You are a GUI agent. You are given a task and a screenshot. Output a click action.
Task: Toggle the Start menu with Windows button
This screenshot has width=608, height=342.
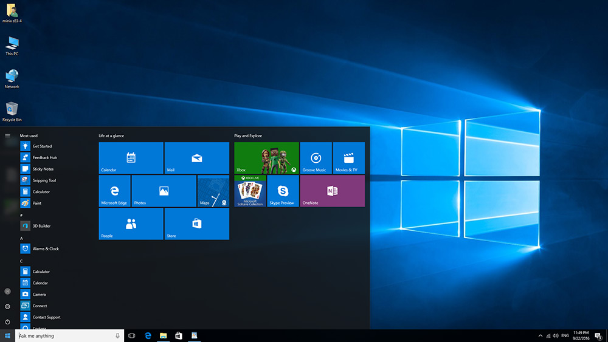click(x=7, y=335)
